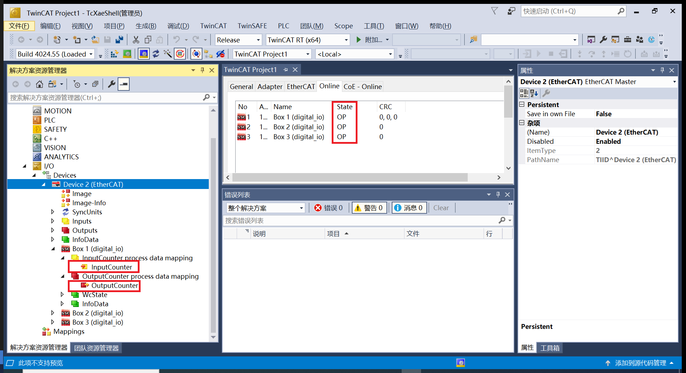Image resolution: width=686 pixels, height=373 pixels.
Task: Click the TwinCAT system tray icon in status bar
Action: (460, 363)
